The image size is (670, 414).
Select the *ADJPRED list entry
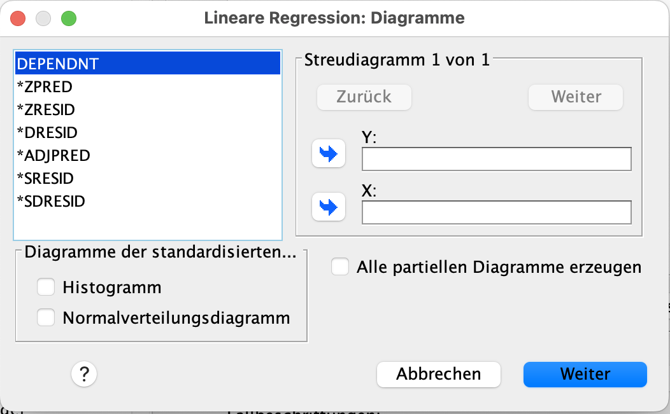tap(53, 155)
